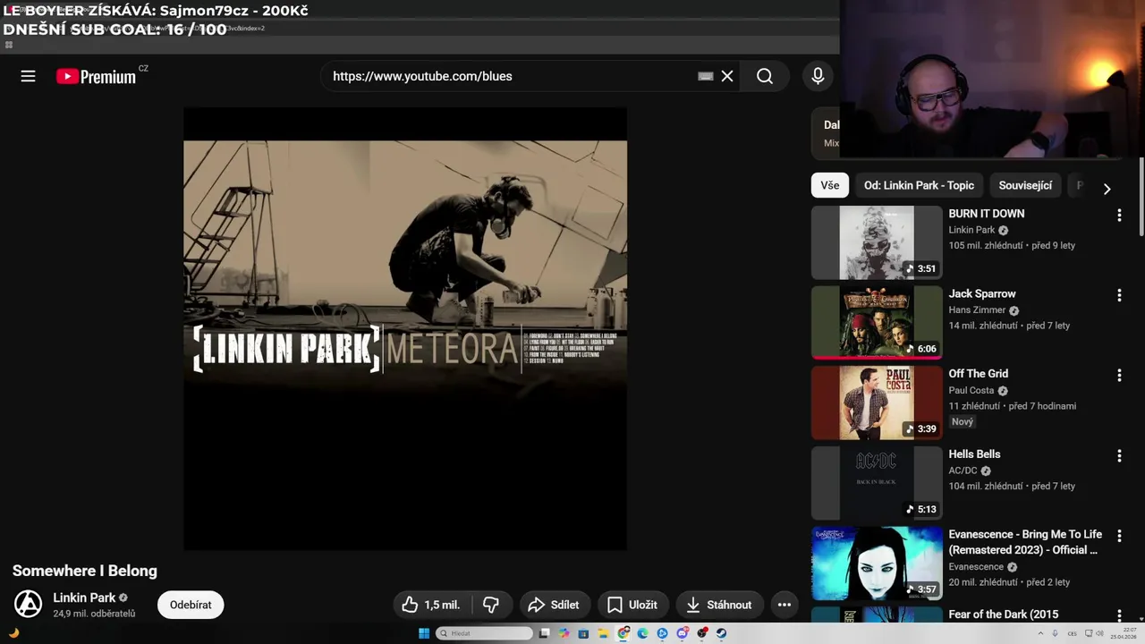This screenshot has height=644, width=1145.
Task: Open Microsoft Store from the taskbar
Action: [583, 633]
